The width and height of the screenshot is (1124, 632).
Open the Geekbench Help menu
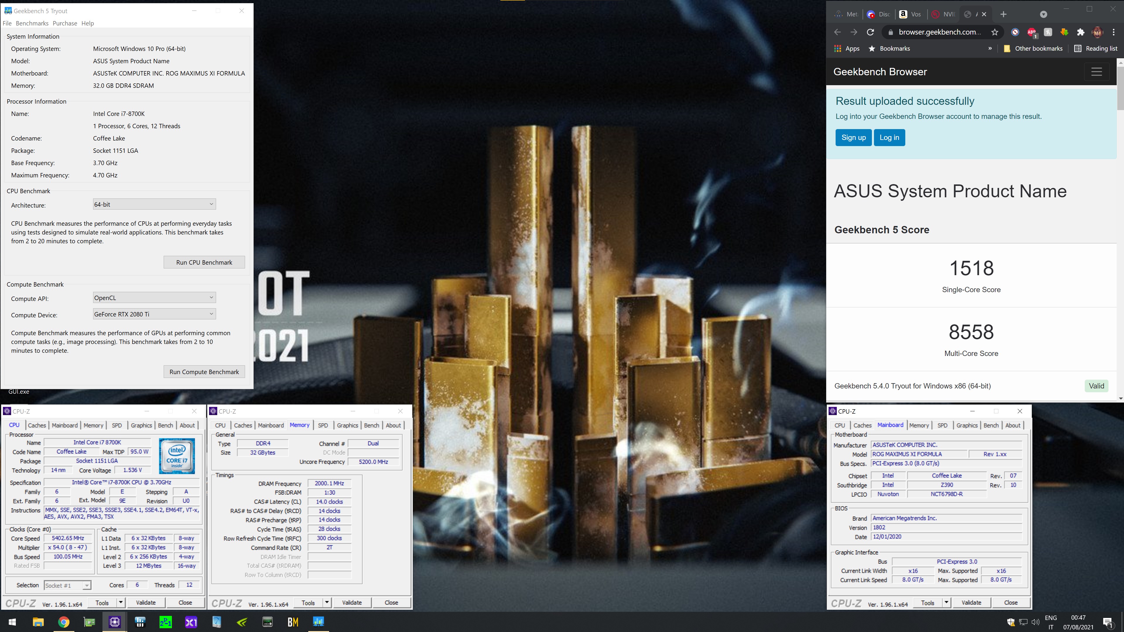pos(87,23)
